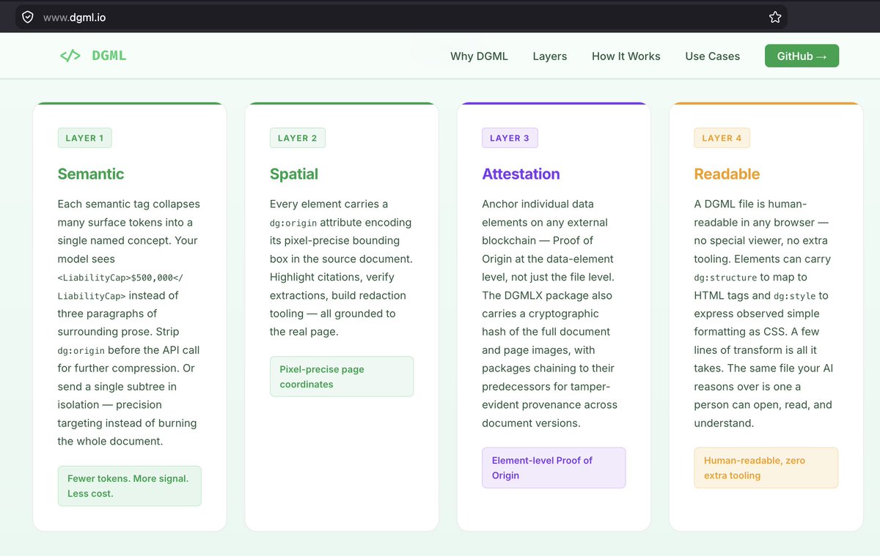Click the LAYER 3 badge
Viewport: 880px width, 556px height.
click(x=510, y=138)
